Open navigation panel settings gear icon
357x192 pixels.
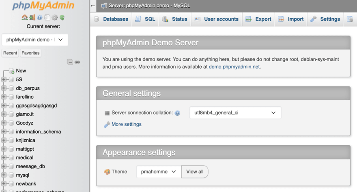tap(54, 17)
